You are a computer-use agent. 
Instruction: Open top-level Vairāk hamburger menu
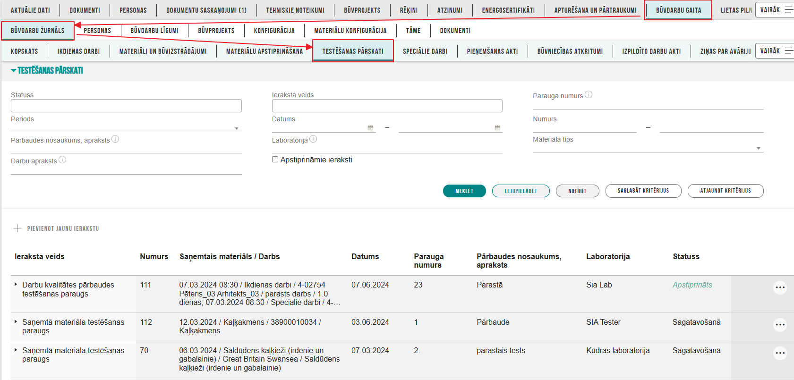pos(776,9)
